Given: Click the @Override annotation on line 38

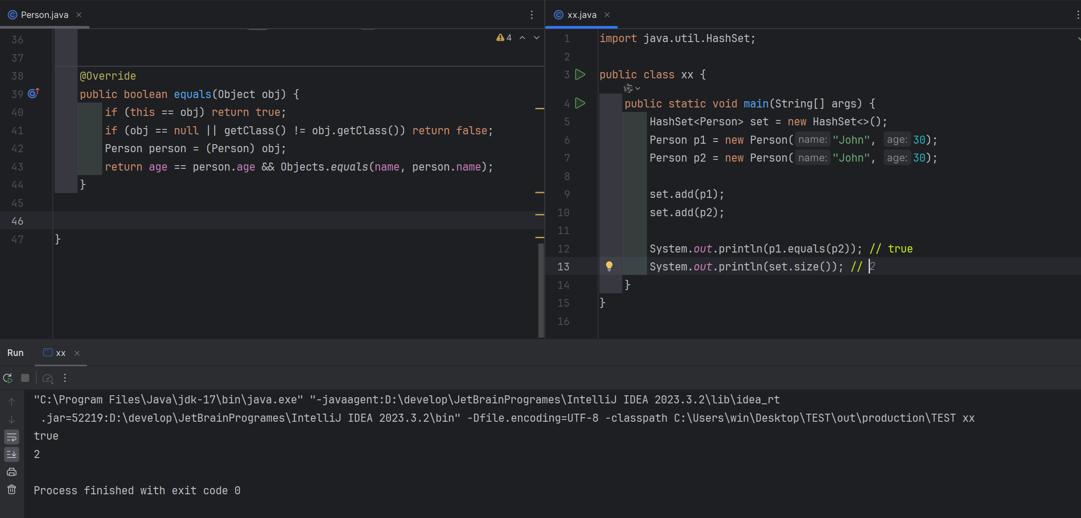Looking at the screenshot, I should 108,76.
